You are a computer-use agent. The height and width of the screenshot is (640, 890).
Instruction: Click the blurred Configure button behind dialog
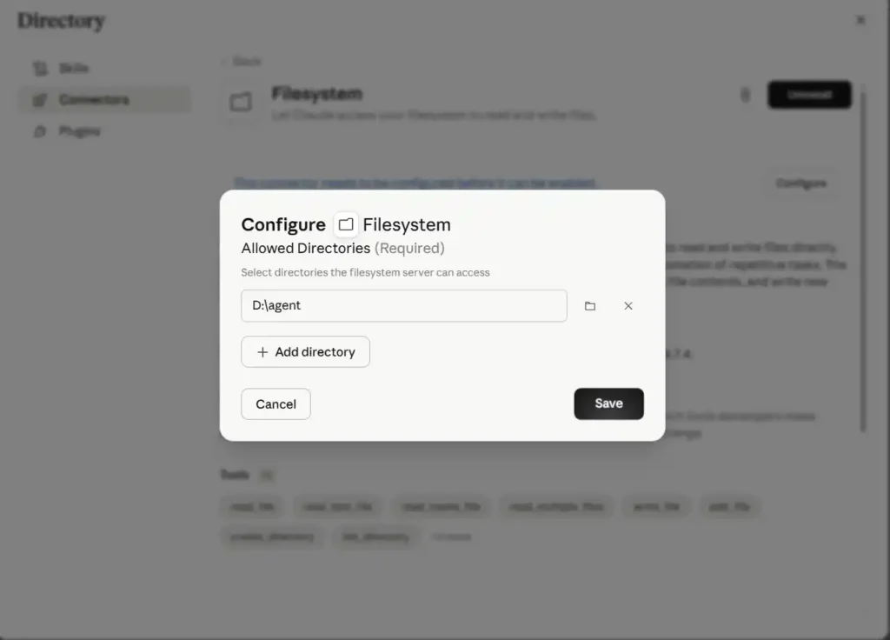click(x=800, y=183)
